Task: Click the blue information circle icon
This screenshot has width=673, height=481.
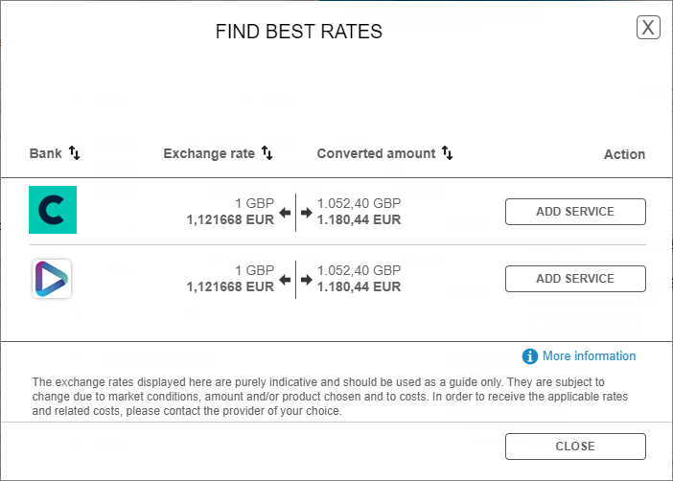Action: click(529, 356)
